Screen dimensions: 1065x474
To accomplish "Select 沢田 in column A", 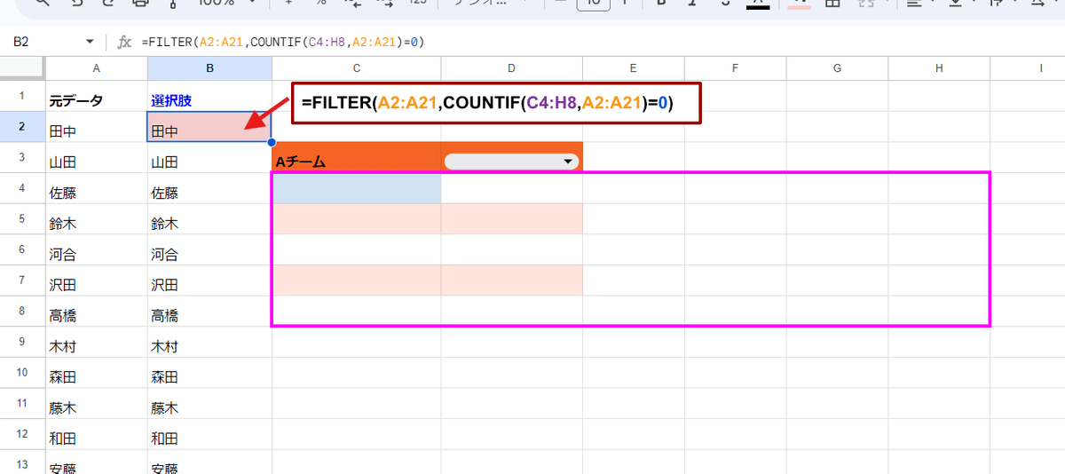I will tap(97, 280).
